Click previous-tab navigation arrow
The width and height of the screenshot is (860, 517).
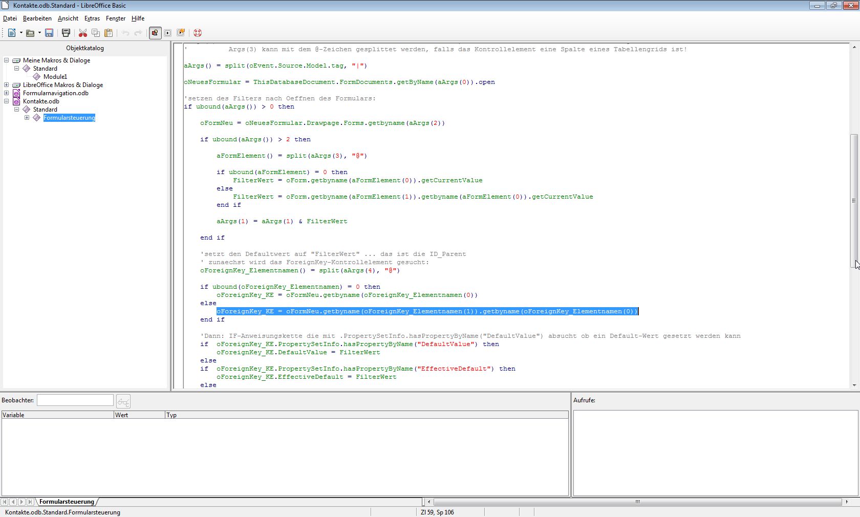(x=13, y=502)
